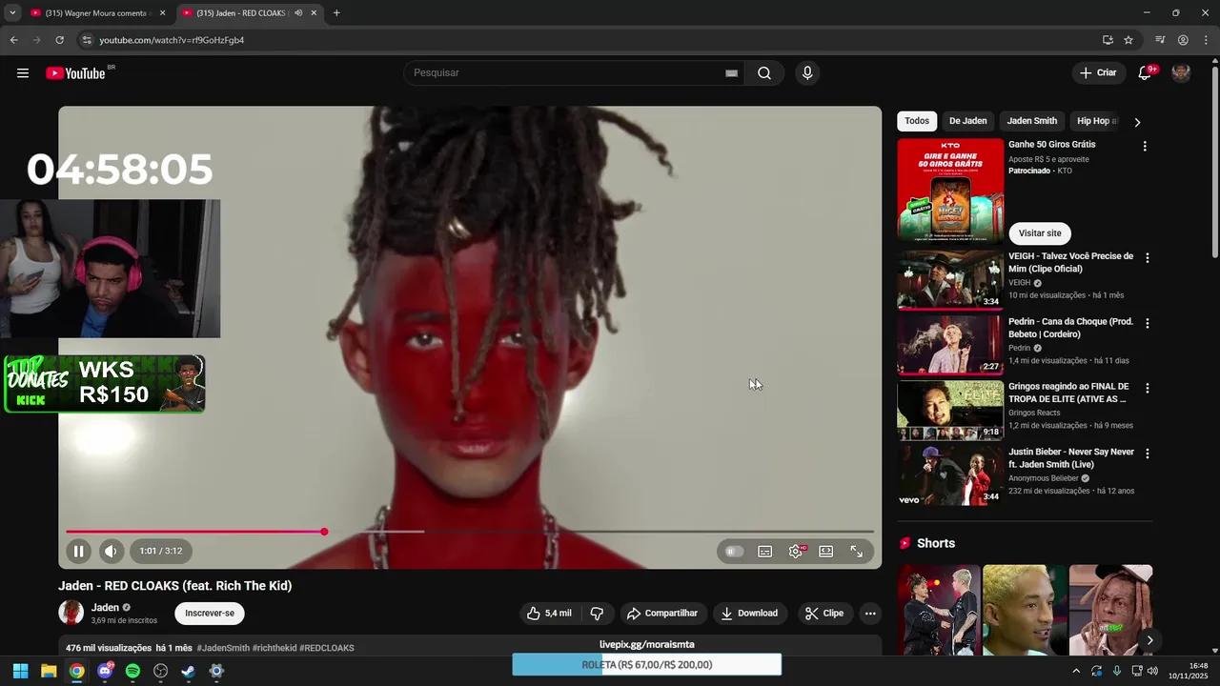The width and height of the screenshot is (1220, 686).
Task: Open Chrome three-dot menu
Action: (x=1206, y=40)
